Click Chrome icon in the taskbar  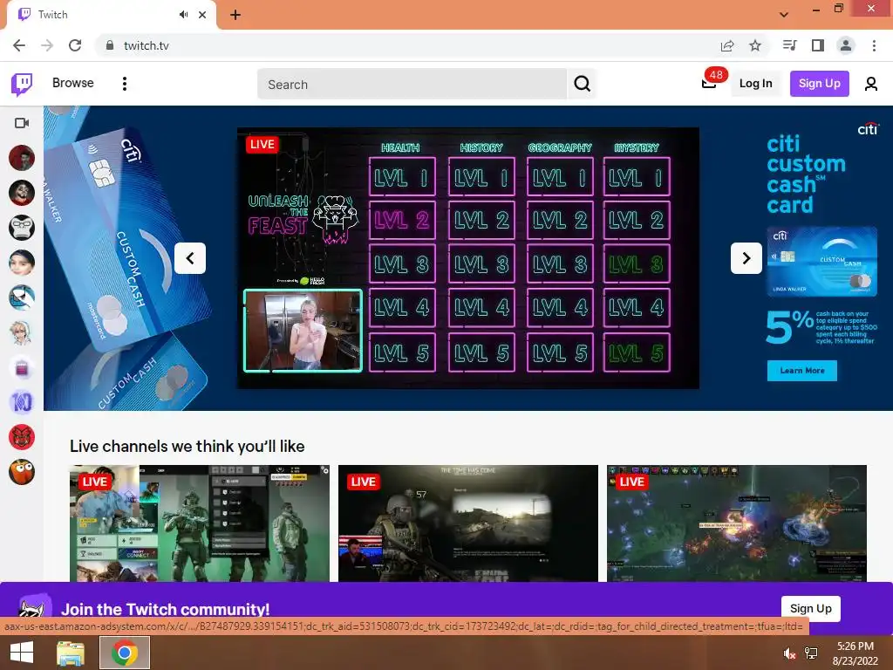125,653
